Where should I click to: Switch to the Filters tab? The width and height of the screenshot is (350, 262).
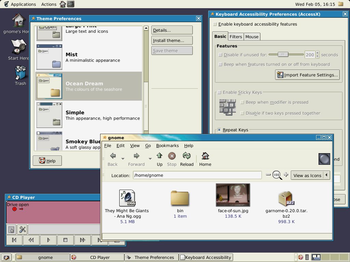236,37
